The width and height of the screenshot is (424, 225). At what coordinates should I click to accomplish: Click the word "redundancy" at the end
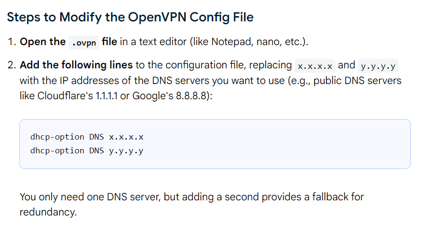46,212
